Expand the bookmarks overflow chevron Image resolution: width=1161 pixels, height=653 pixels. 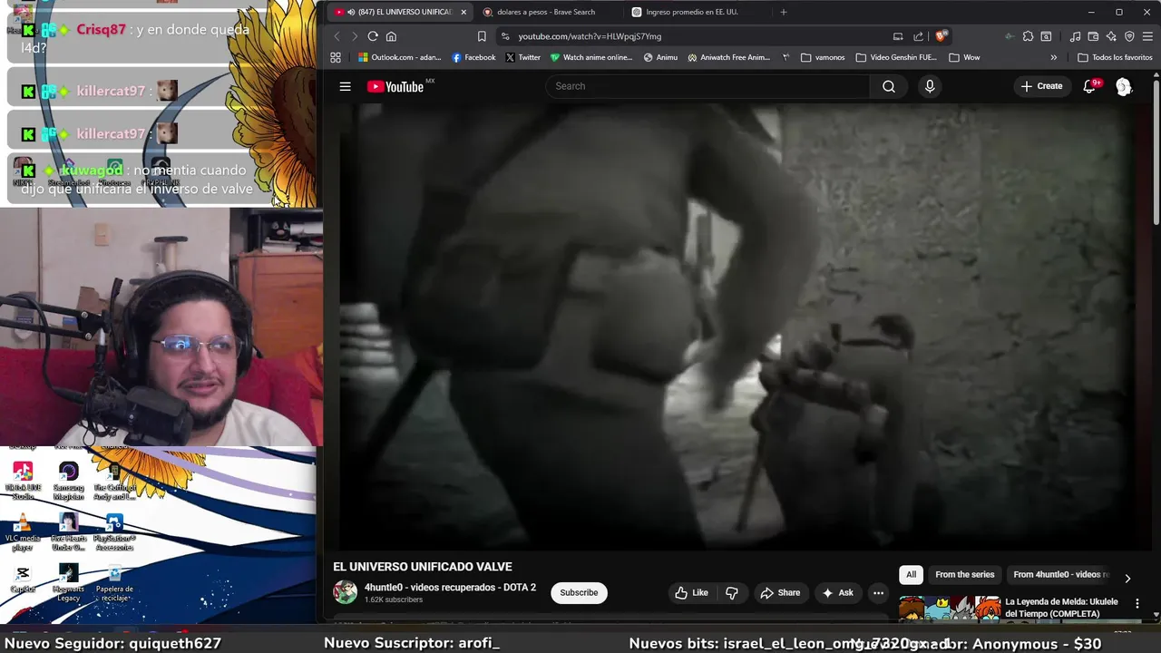[1053, 57]
